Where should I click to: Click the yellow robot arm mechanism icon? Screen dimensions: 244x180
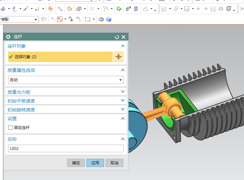coord(69,9)
